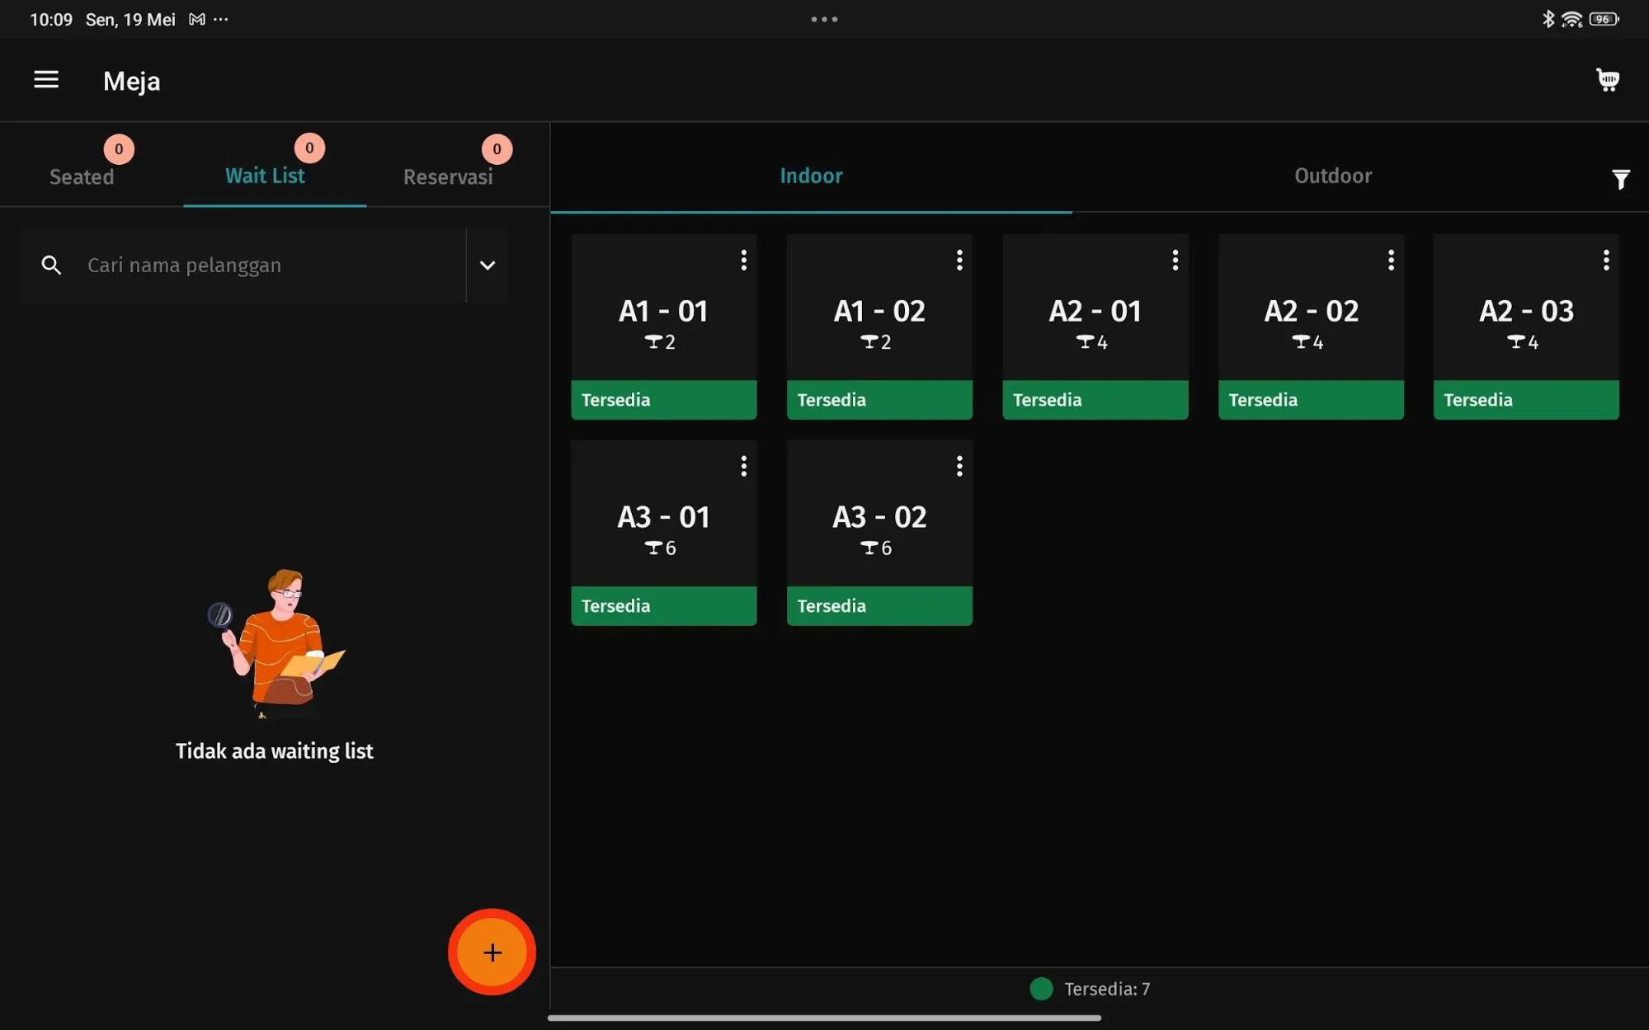Image resolution: width=1649 pixels, height=1030 pixels.
Task: Tap the status bar more notifications dots
Action: (x=220, y=18)
